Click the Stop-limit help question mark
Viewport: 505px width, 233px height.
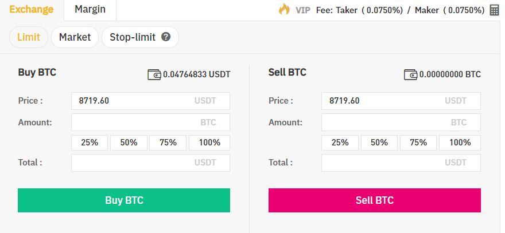[165, 37]
